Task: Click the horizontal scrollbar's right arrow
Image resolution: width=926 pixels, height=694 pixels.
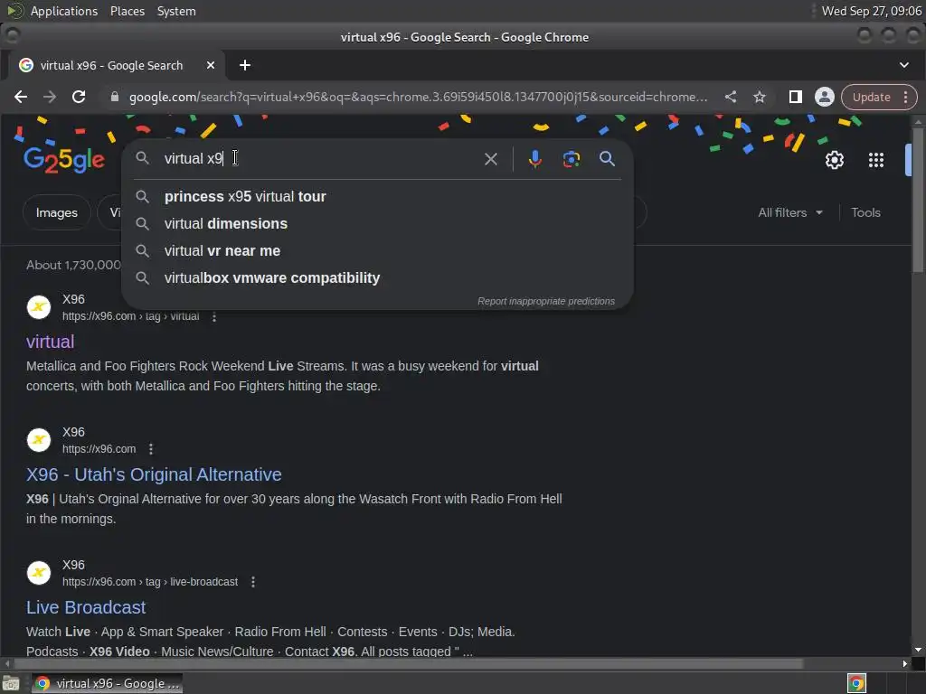Action: click(904, 663)
